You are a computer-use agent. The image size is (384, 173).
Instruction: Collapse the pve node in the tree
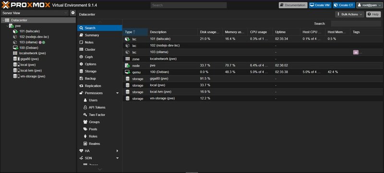click(7, 26)
